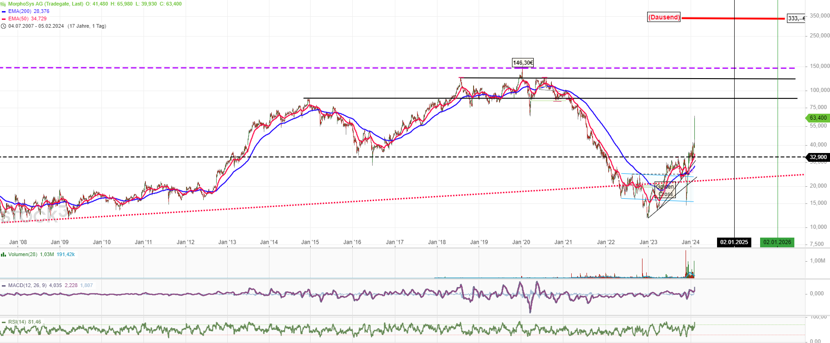Click the RSI(14) green legend icon
Viewport: 830px width, 343px height.
coord(4,322)
